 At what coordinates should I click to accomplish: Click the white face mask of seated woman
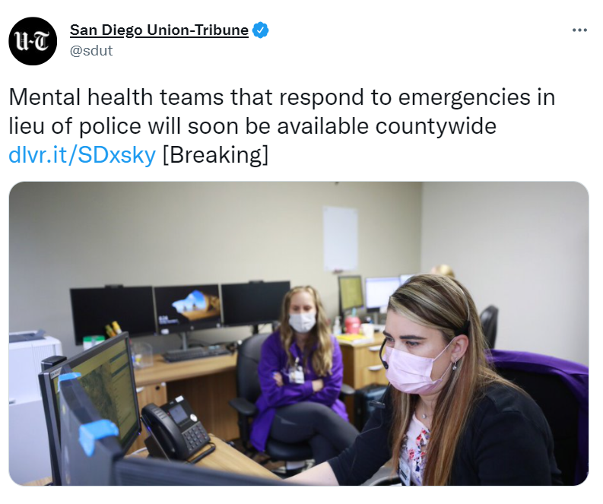pos(302,322)
